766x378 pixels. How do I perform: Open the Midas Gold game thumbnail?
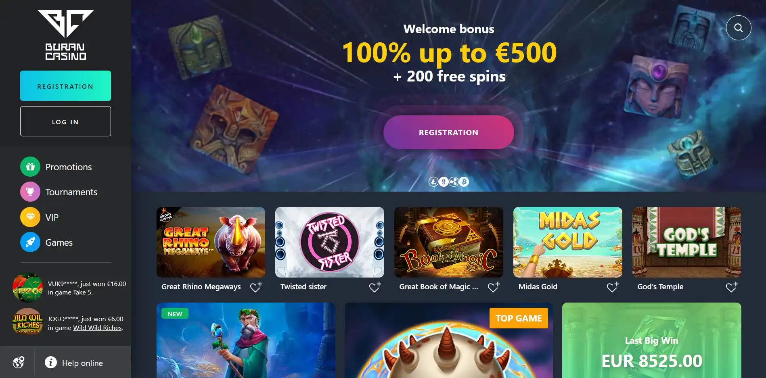567,242
